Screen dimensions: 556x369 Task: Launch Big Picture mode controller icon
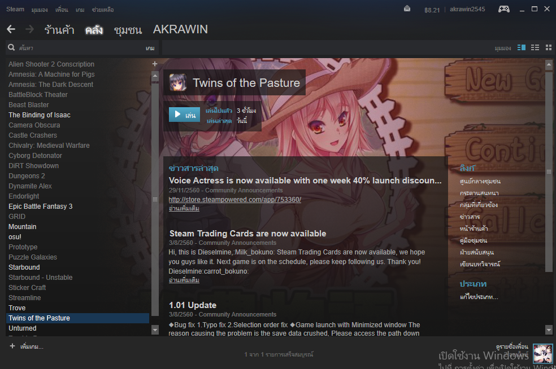click(x=504, y=9)
